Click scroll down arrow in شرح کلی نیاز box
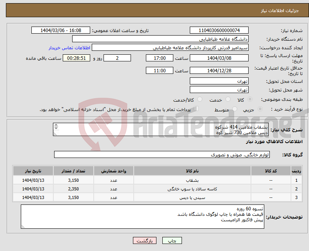This screenshot has width=309, height=251. click(x=56, y=128)
